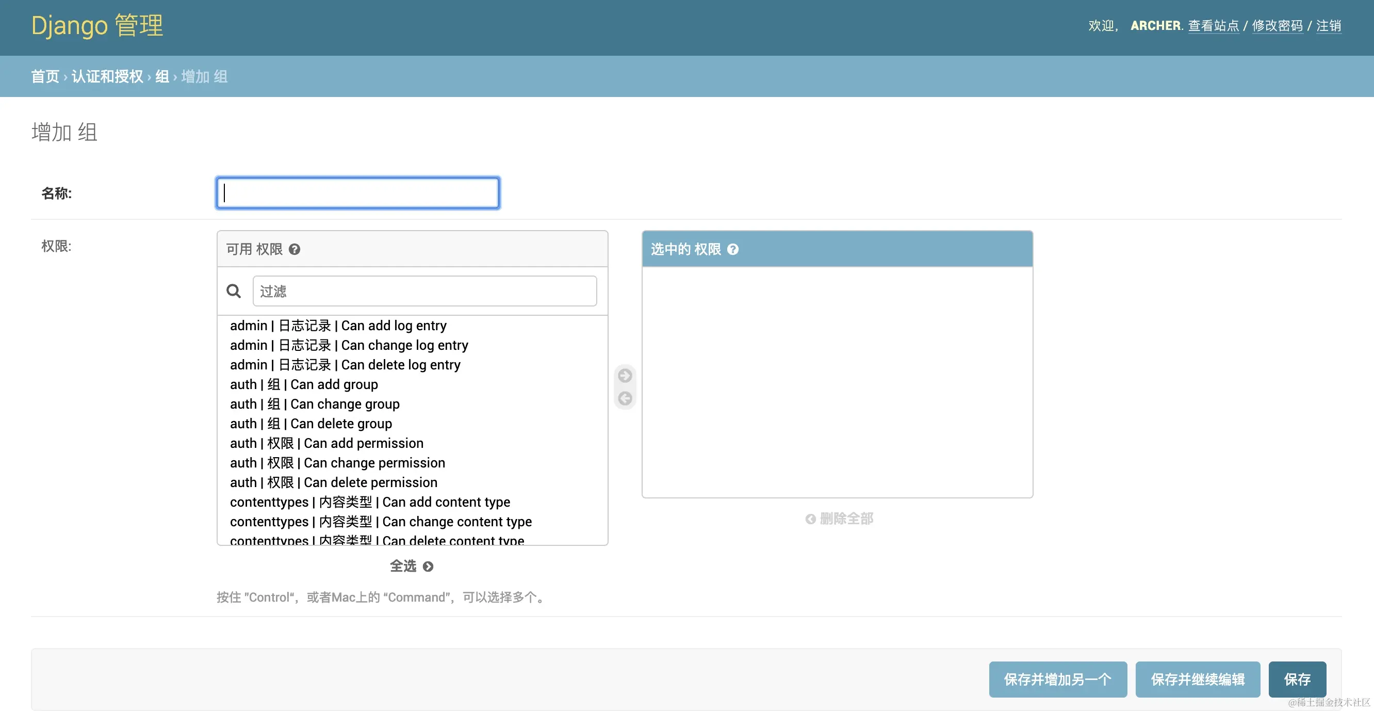Select 'Can add log entry' permission
The image size is (1374, 711).
click(338, 326)
